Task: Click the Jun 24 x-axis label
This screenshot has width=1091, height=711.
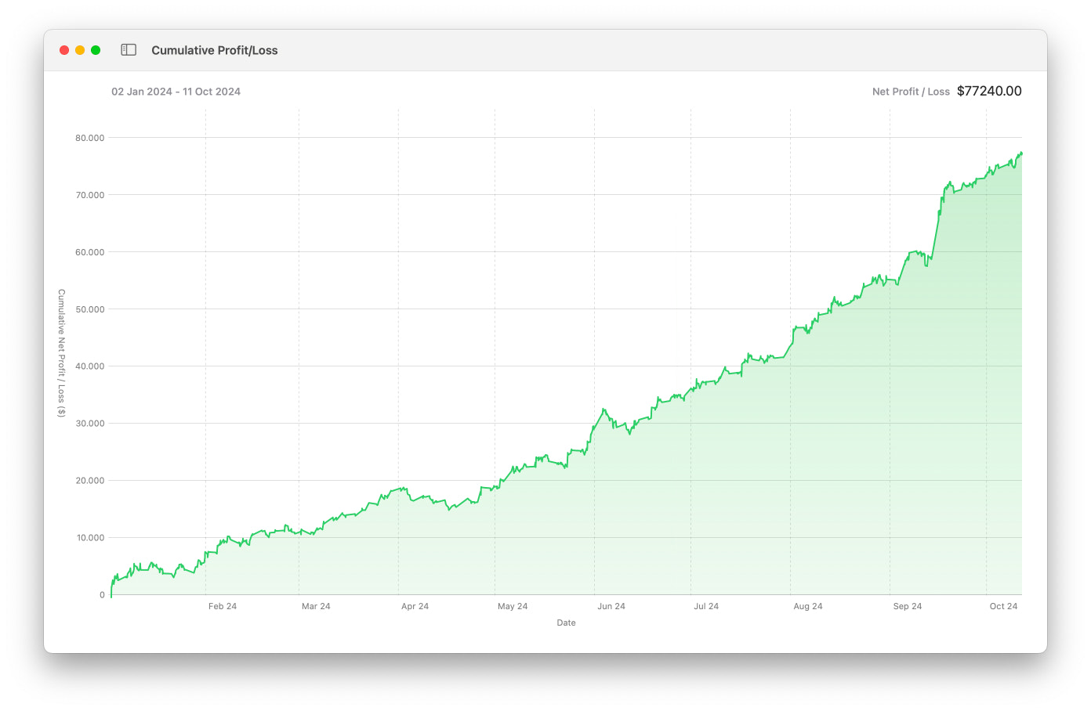Action: [611, 606]
